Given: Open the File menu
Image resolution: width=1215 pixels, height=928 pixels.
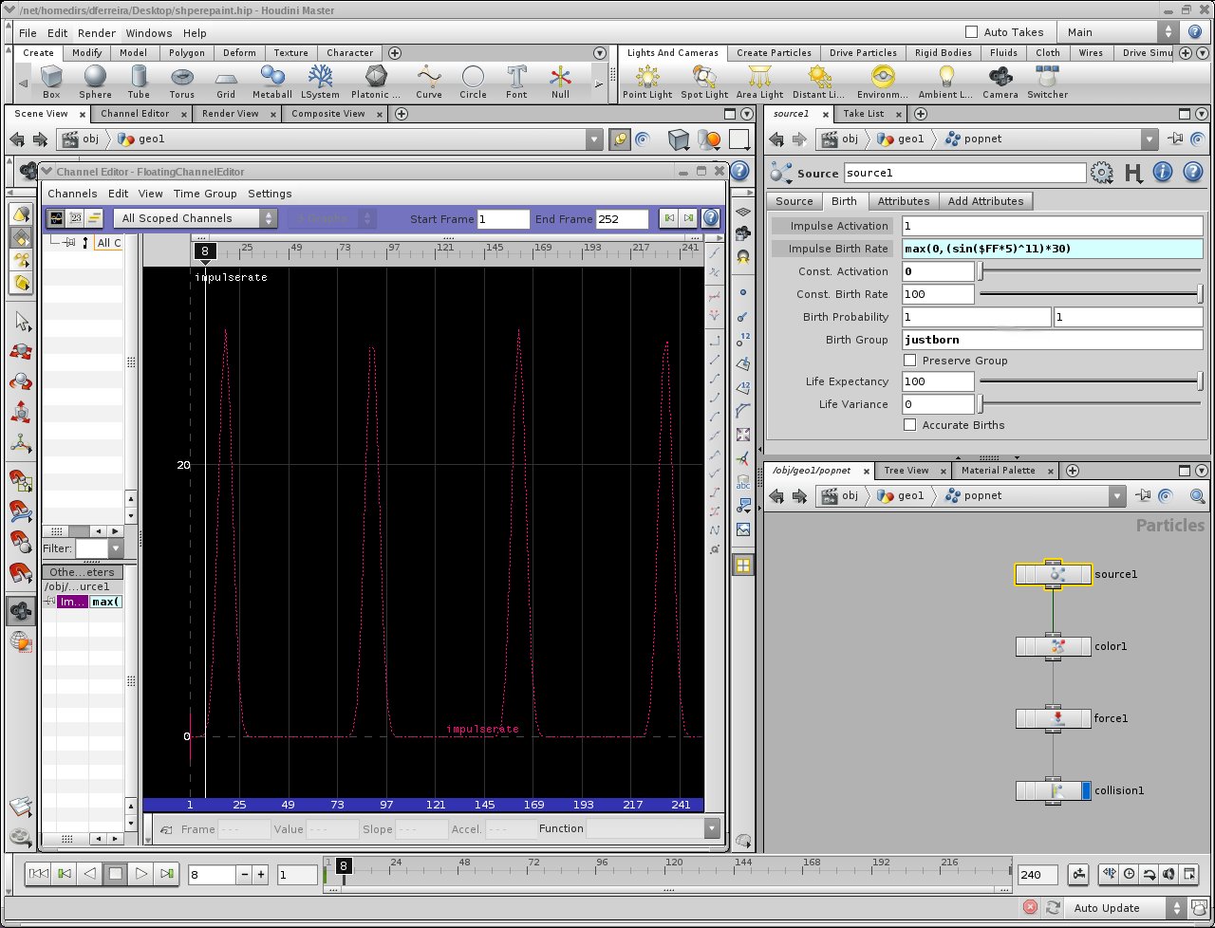Looking at the screenshot, I should click(28, 32).
